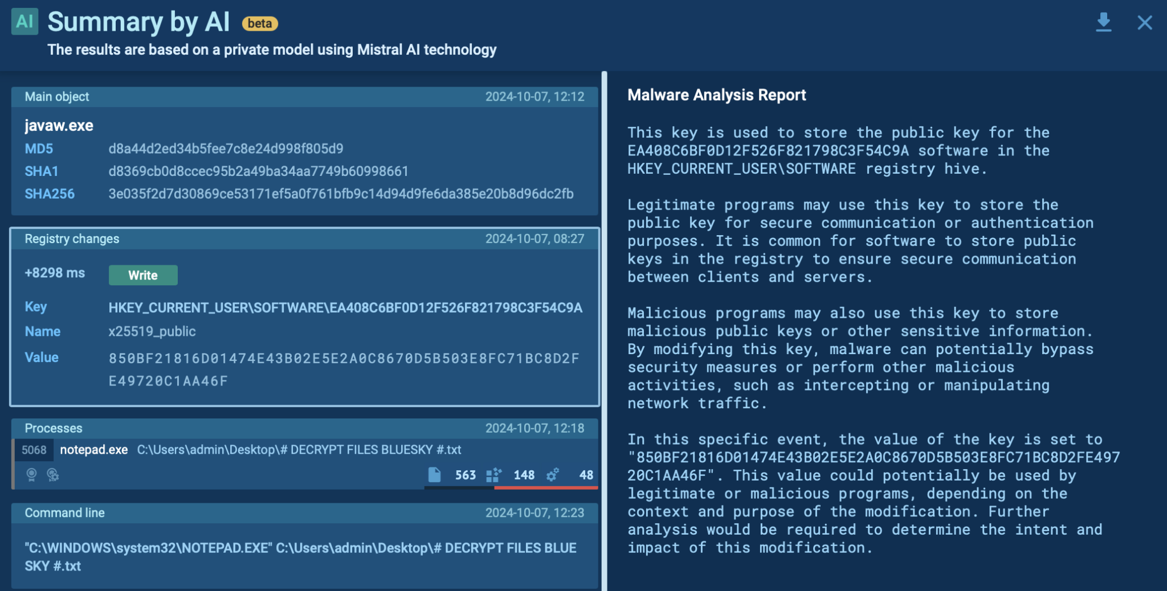Click the Key label in Registry changes
Screen dimensions: 1167x591
pos(35,307)
